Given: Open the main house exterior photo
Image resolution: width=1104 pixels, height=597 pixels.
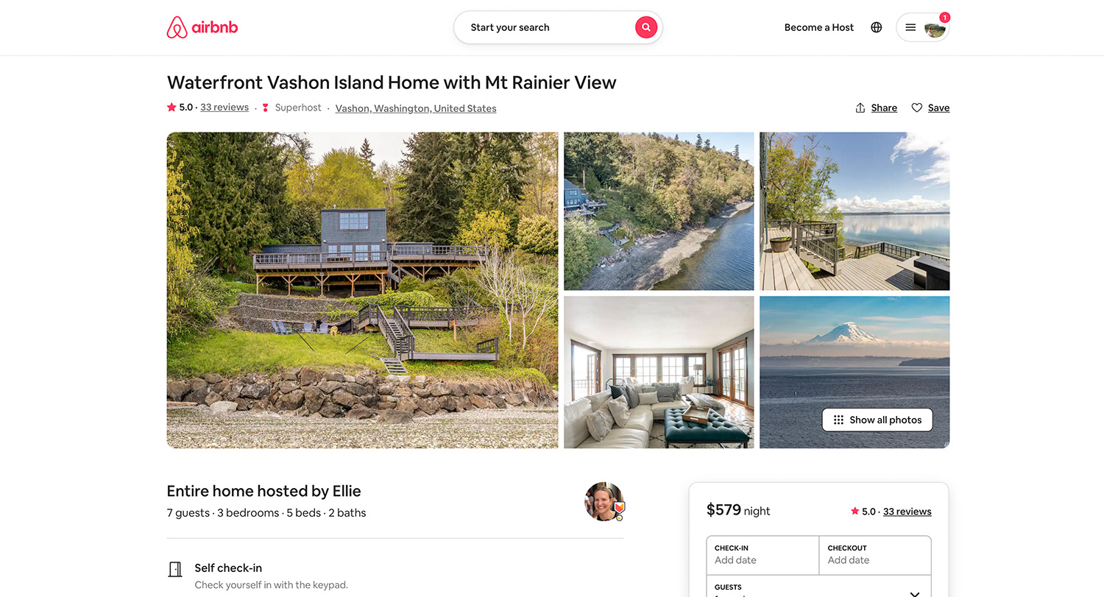Looking at the screenshot, I should click(x=363, y=290).
